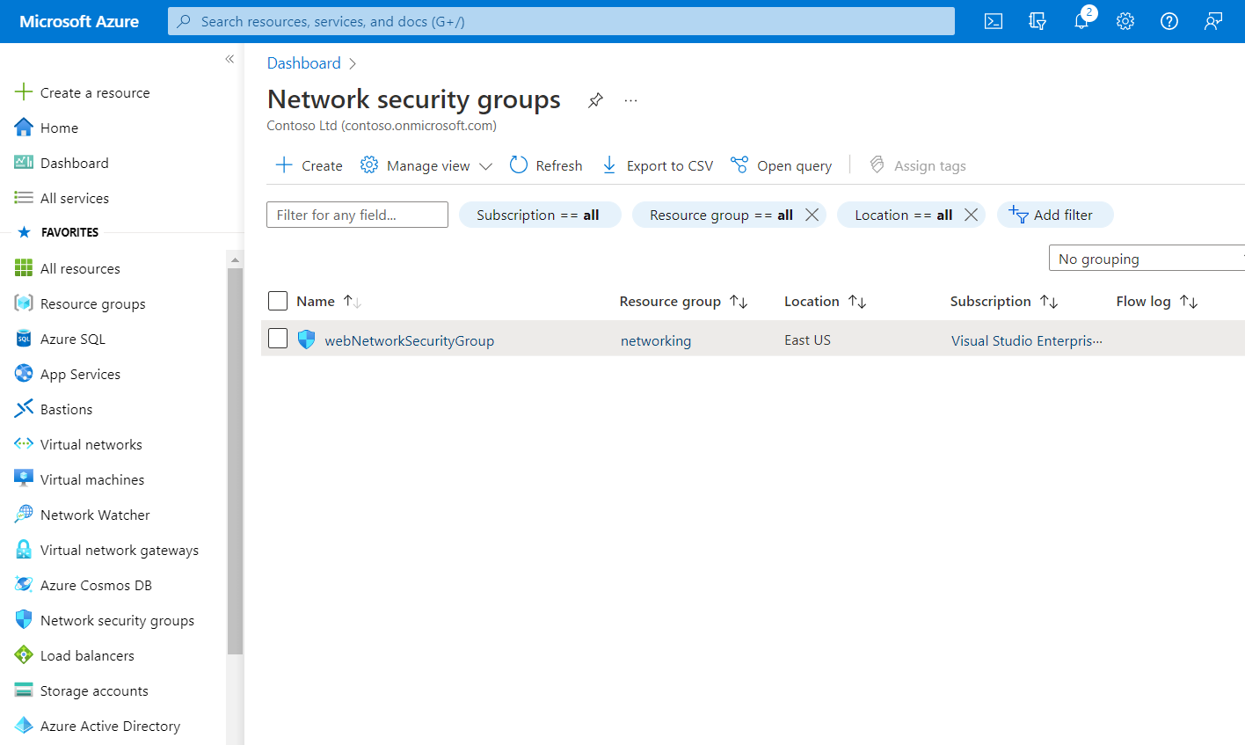
Task: Click the Storage accounts icon
Action: (x=24, y=690)
